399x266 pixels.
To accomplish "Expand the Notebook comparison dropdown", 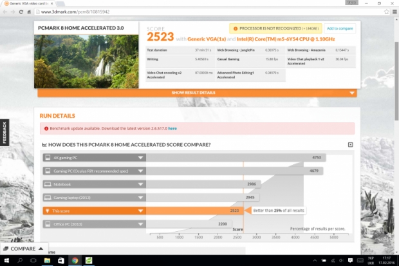I will tap(140, 184).
